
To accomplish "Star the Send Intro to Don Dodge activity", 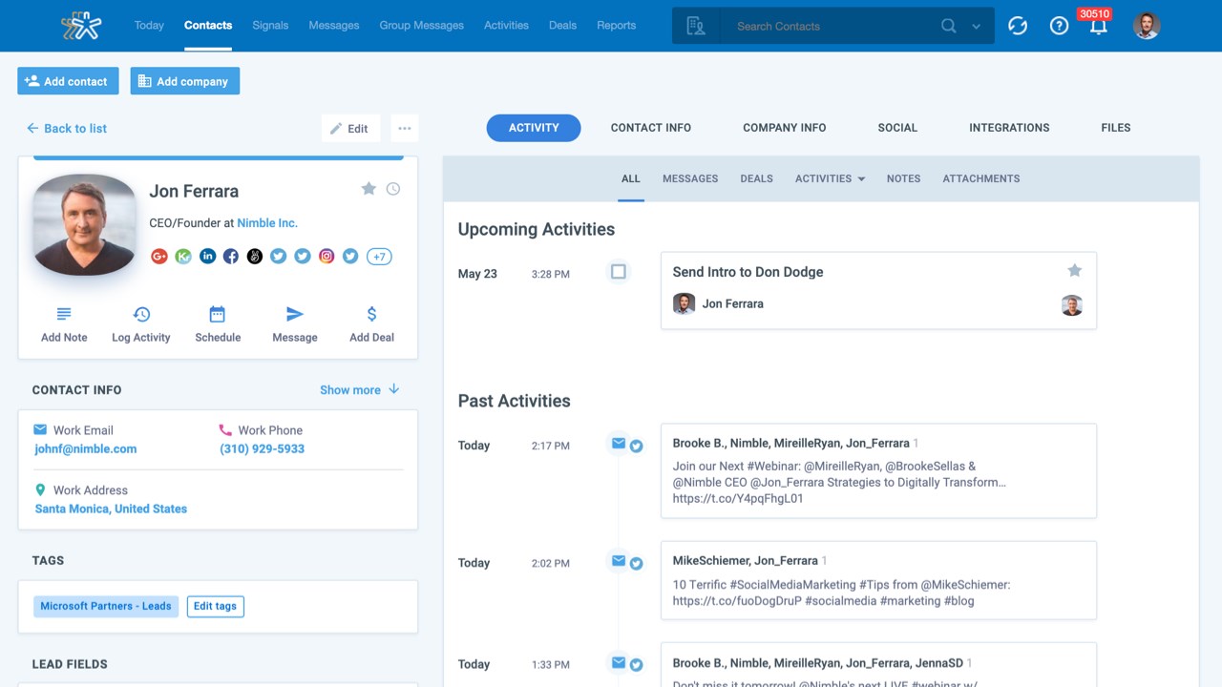I will click(1074, 271).
